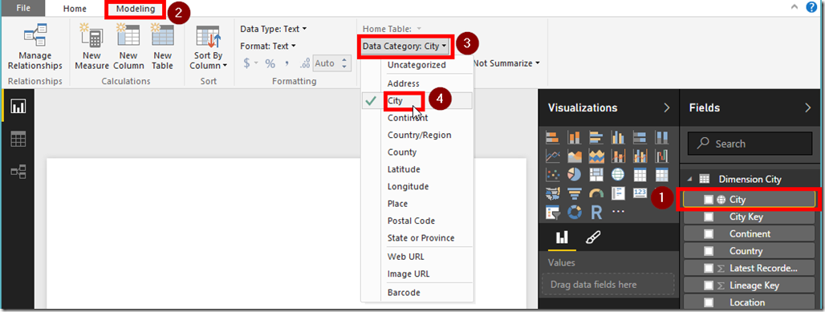Screen dimensions: 825x312
Task: Select the line and clustered column chart
Action: pyautogui.click(x=640, y=156)
